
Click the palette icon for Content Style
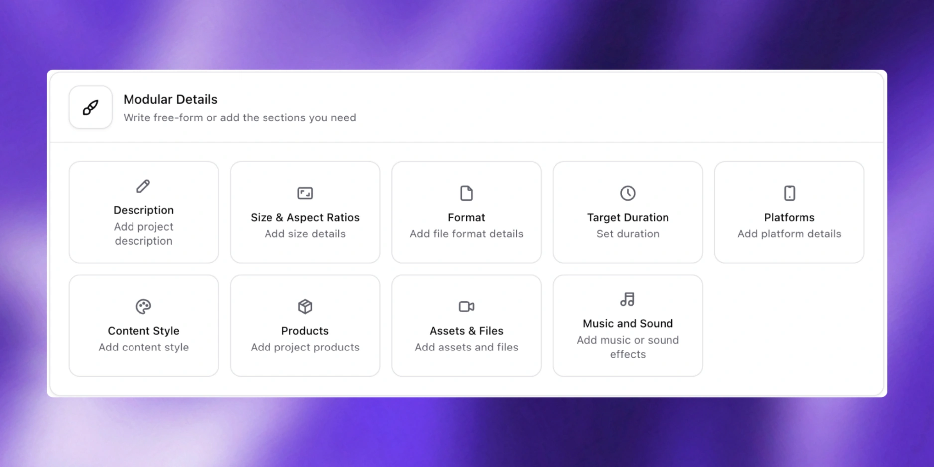(x=143, y=306)
